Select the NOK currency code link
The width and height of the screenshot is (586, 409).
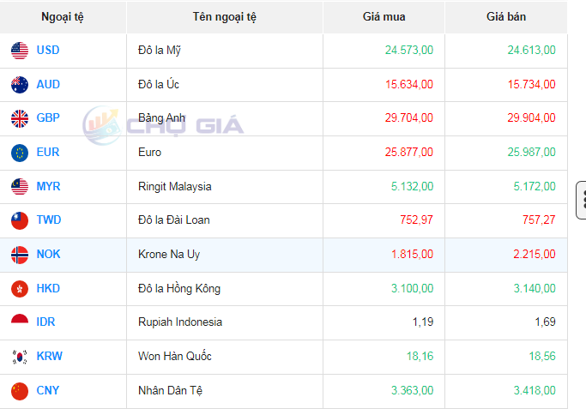click(x=48, y=255)
